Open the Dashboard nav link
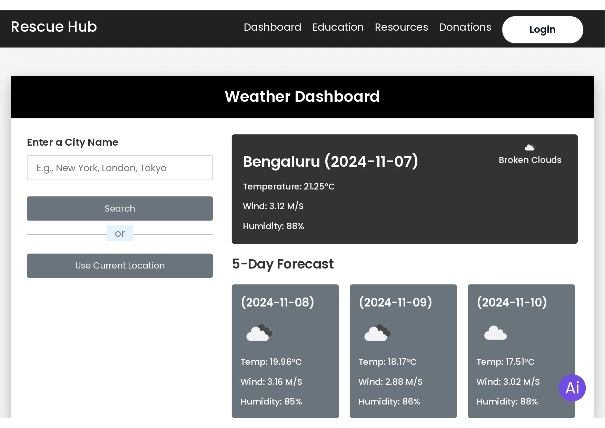The height and width of the screenshot is (428, 605). click(272, 27)
